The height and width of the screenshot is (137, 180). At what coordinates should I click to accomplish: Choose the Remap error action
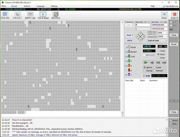point(145,71)
